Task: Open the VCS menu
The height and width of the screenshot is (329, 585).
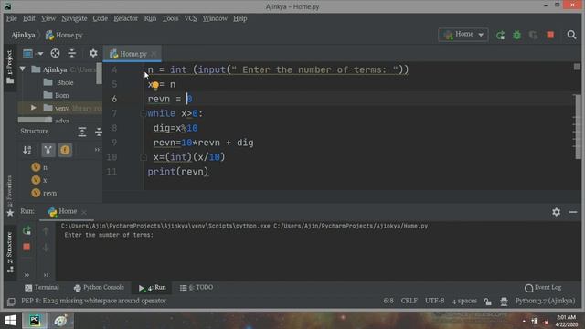Action: 190,18
